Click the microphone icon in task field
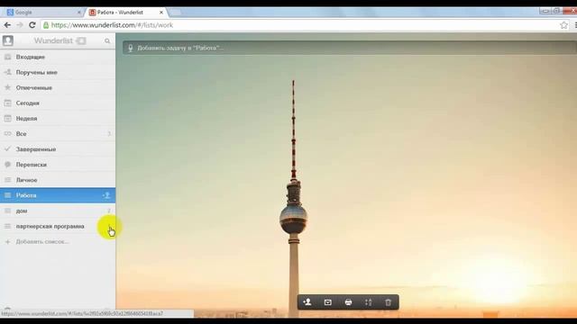This screenshot has width=577, height=324. [130, 48]
